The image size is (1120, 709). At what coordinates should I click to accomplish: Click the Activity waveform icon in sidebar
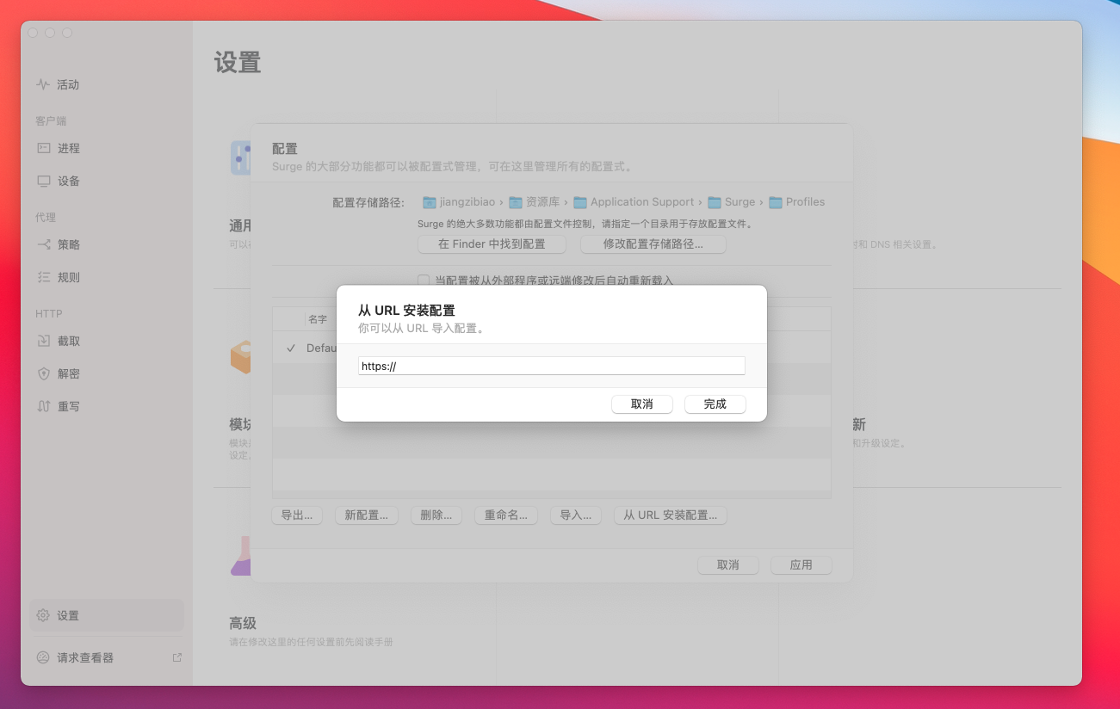pos(43,84)
